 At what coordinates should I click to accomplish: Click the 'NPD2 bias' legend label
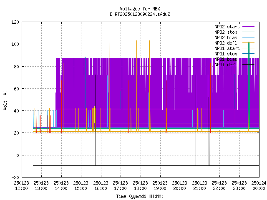[226, 37]
